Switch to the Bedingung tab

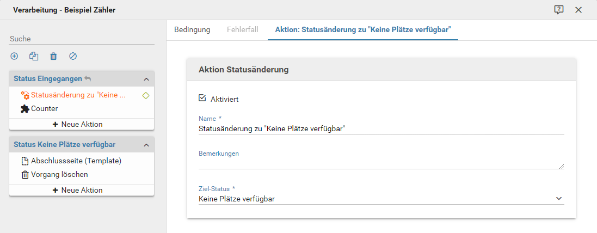click(x=192, y=29)
